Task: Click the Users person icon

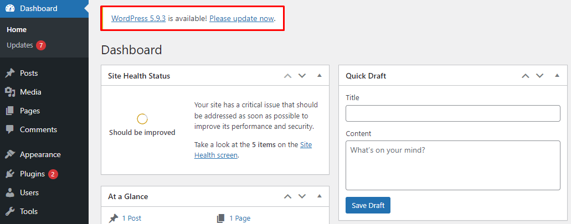Action: [9, 192]
